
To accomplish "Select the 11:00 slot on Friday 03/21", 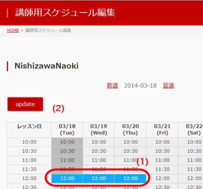I will click(162, 160).
